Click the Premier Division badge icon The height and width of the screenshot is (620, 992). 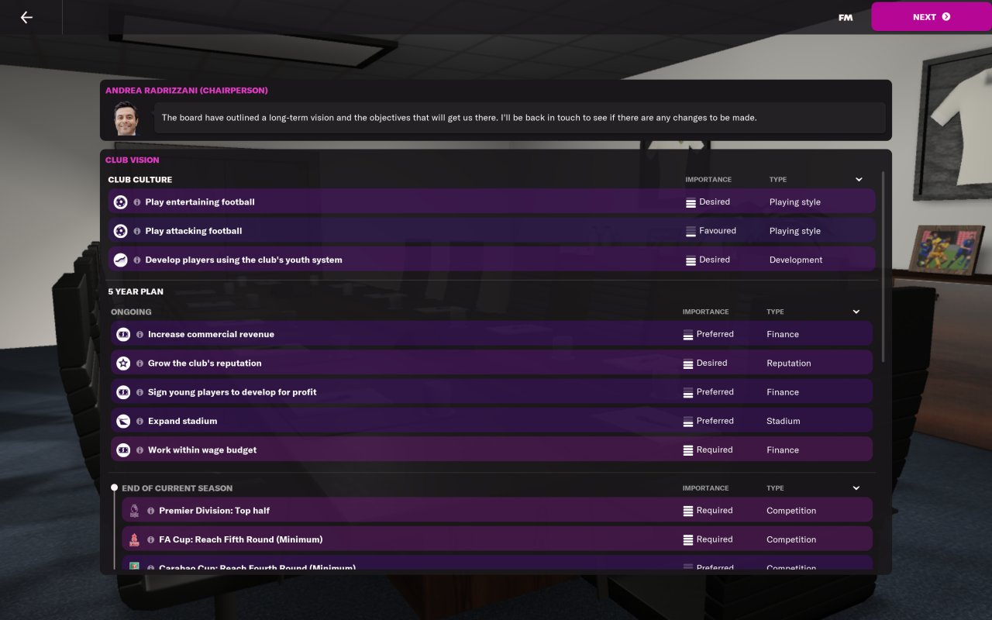pyautogui.click(x=134, y=511)
